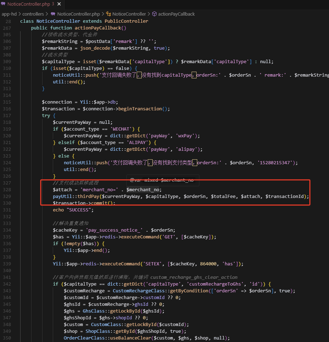Click $merchant_no on line 328
Image resolution: width=329 pixels, height=342 pixels.
point(143,190)
